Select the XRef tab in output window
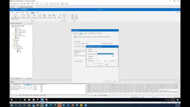Image resolution: width=190 pixels, height=107 pixels. coord(99,95)
